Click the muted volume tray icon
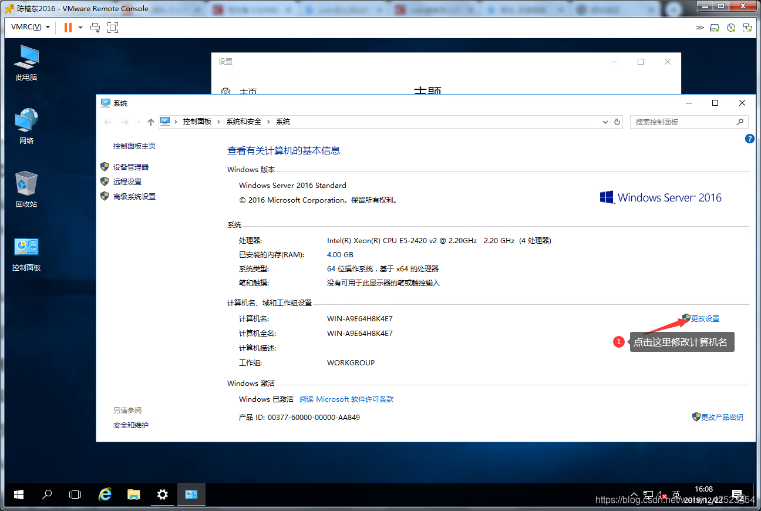This screenshot has width=761, height=511. click(662, 495)
